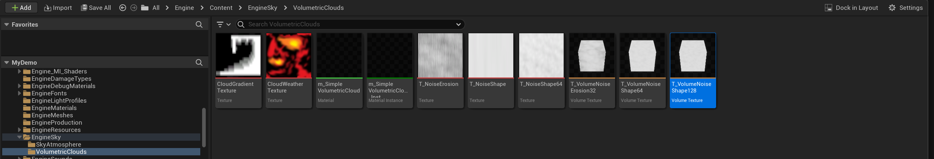
Task: Click the search icon in MyDemo panel
Action: point(199,63)
